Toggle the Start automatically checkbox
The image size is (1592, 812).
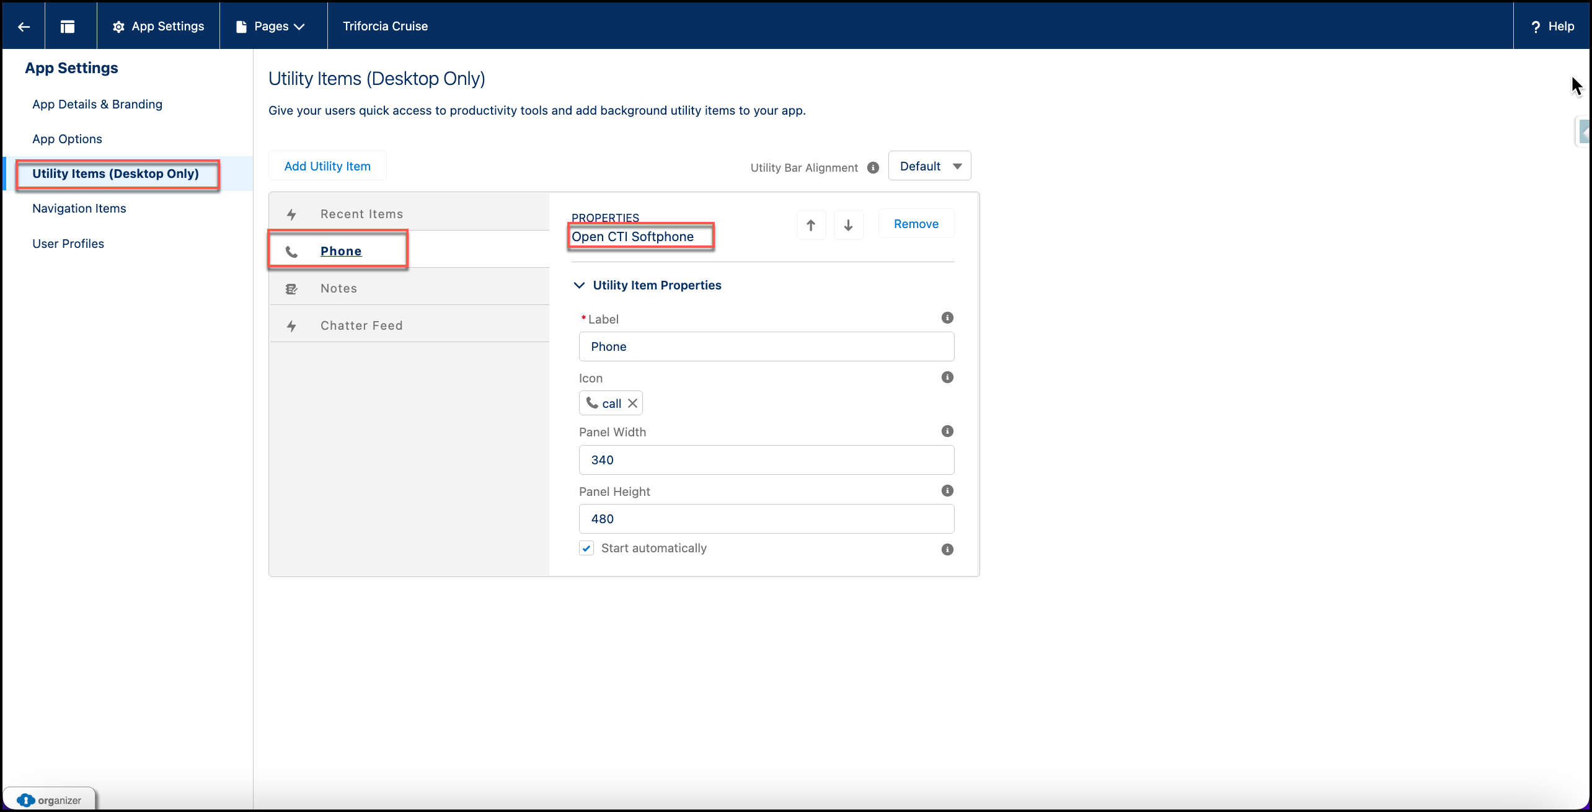click(x=586, y=548)
